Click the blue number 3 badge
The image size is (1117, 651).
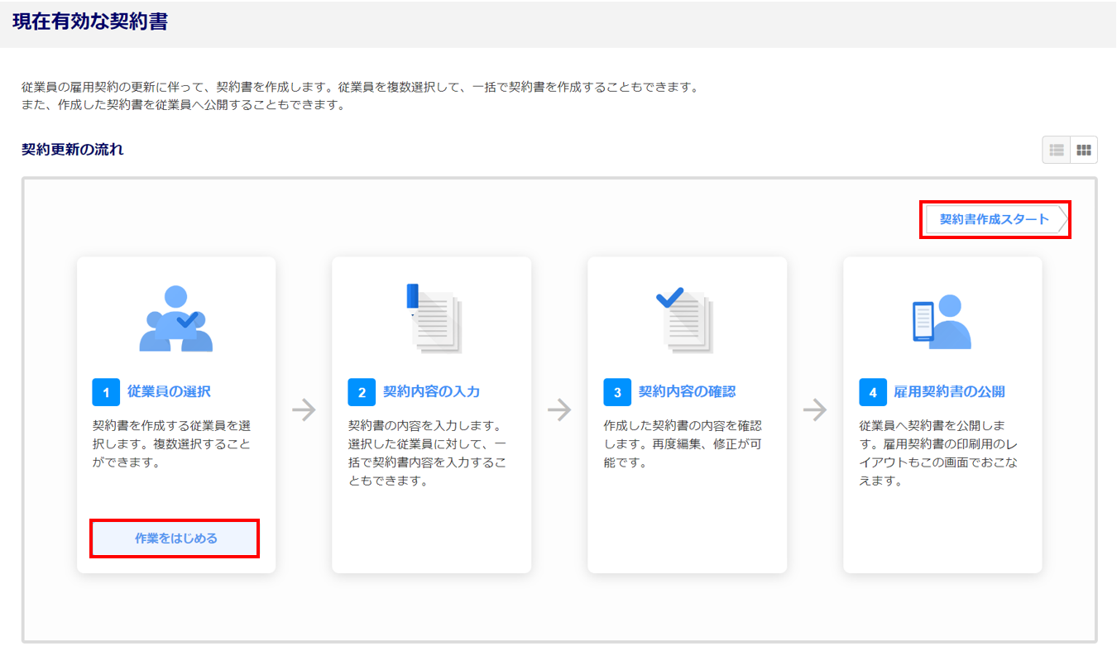(x=617, y=392)
